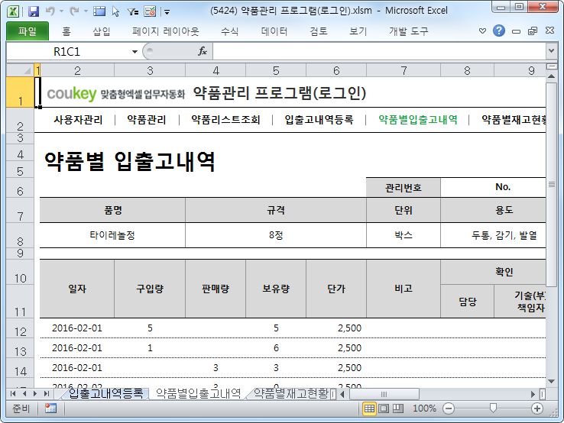
Task: Go to previous sheet tab navigation arrow
Action: pos(24,393)
